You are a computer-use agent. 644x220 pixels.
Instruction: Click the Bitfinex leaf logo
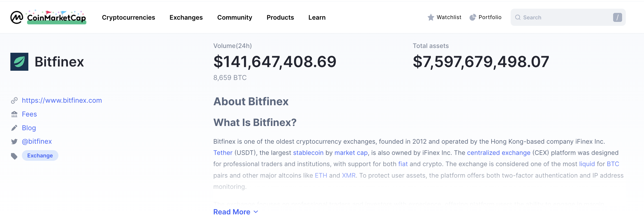19,62
